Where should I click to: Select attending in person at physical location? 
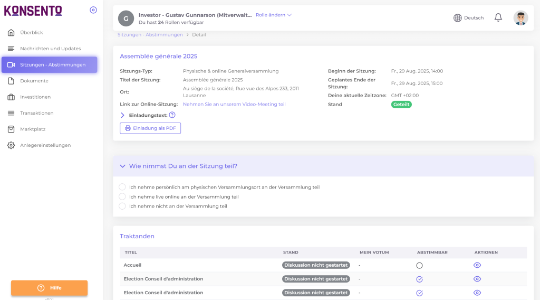click(122, 187)
